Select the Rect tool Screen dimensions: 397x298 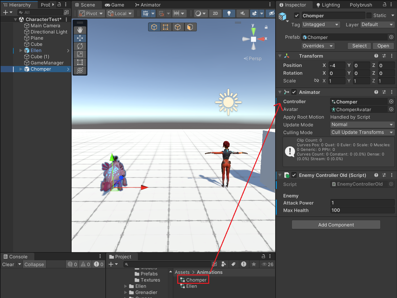pos(80,62)
